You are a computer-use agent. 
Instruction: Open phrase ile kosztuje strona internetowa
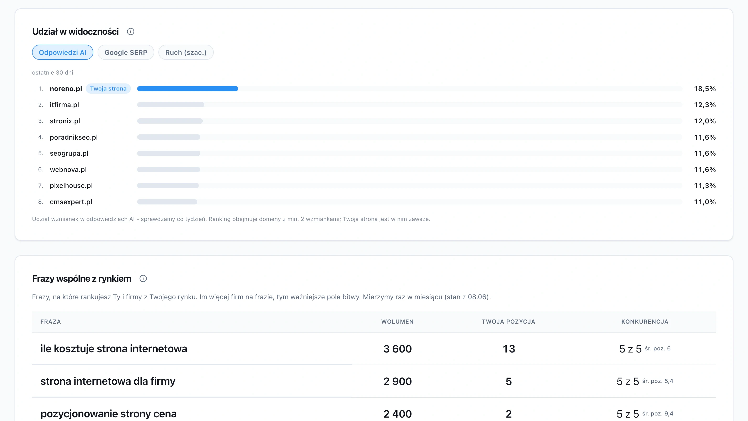point(114,349)
